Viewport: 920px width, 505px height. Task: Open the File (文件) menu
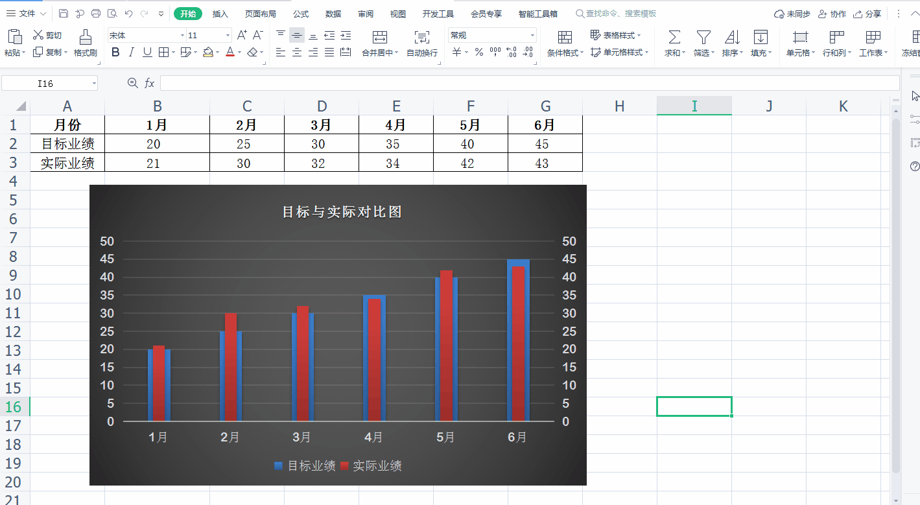[x=26, y=14]
